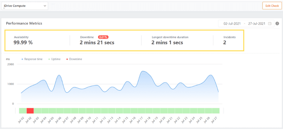Open the 02-Jul-2021 start date picker
The width and height of the screenshot is (283, 130).
232,24
